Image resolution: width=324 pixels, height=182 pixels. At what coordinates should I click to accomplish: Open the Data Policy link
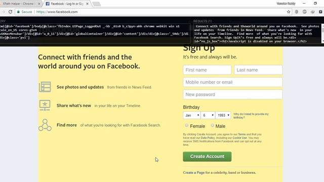(208, 138)
